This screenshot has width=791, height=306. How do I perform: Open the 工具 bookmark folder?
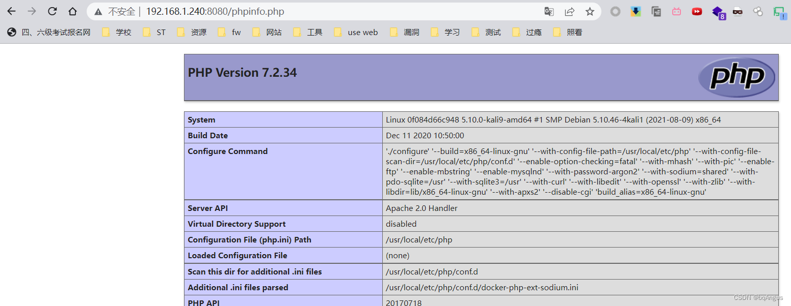308,32
